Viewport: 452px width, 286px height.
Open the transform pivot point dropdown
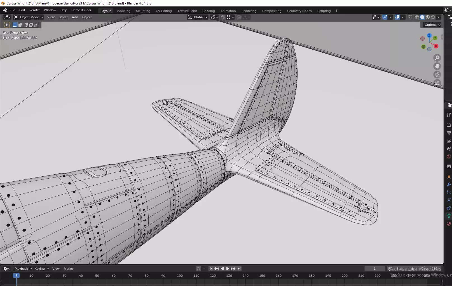(x=215, y=17)
